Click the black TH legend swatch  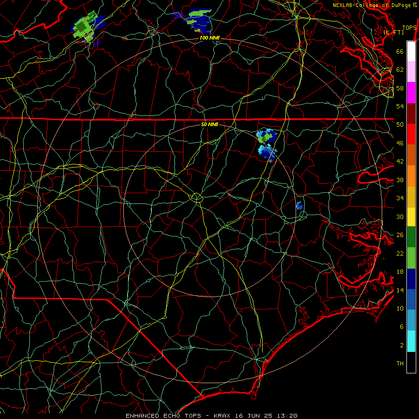pyautogui.click(x=411, y=362)
